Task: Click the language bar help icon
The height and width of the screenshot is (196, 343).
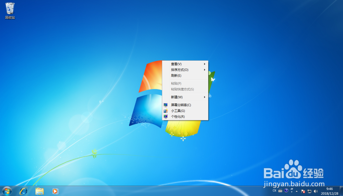Action: pos(286,191)
